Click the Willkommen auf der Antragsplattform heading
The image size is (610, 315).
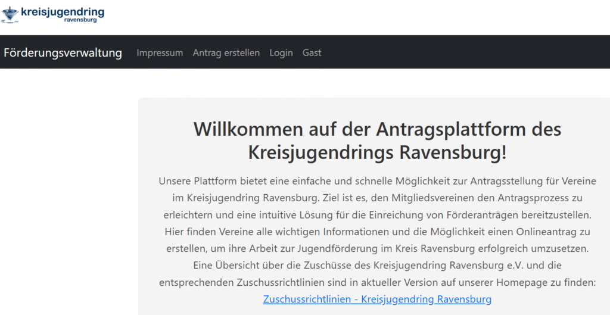point(377,141)
